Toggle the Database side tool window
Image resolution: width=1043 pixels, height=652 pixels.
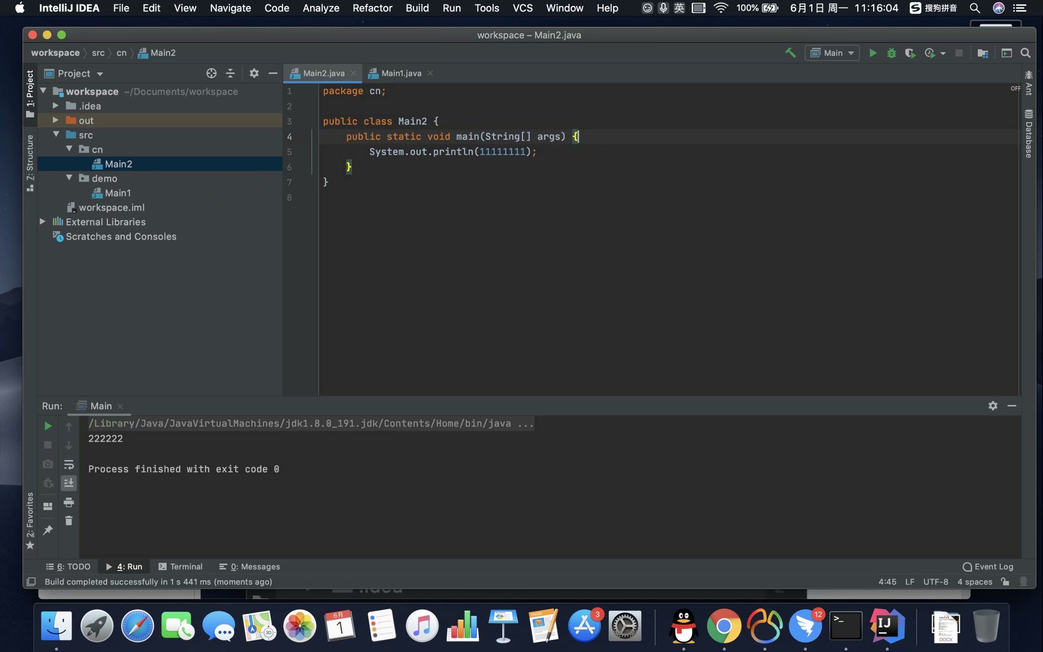coord(1029,134)
